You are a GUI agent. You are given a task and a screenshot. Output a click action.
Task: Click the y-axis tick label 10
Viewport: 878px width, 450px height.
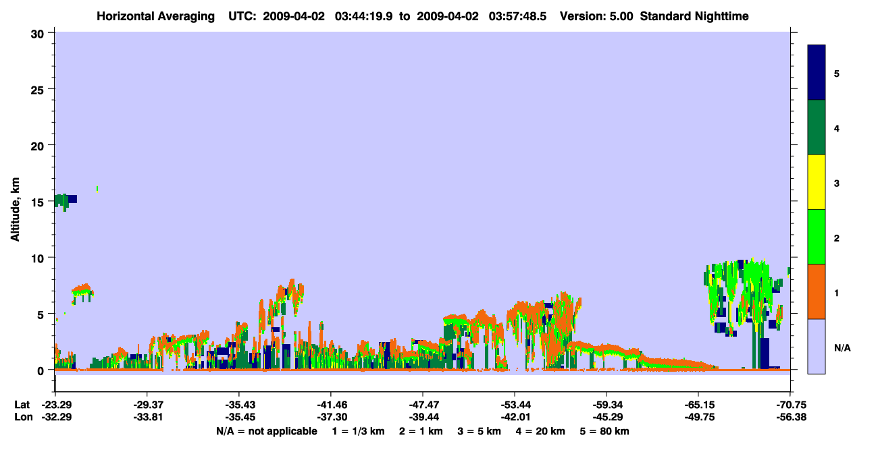pos(39,258)
